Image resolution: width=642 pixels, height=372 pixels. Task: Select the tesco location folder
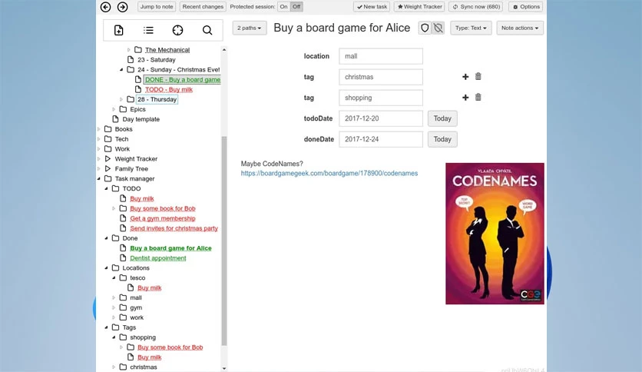(x=137, y=277)
